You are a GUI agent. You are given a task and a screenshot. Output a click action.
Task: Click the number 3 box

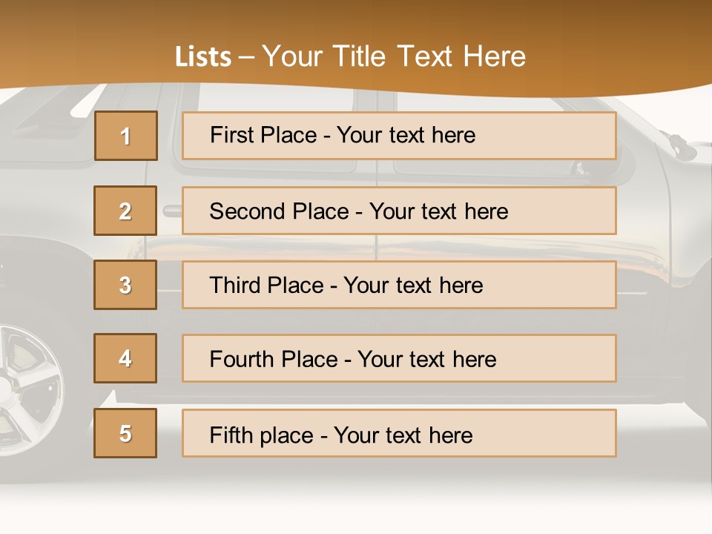[125, 285]
